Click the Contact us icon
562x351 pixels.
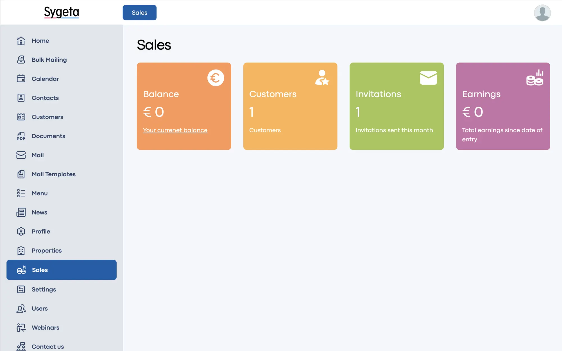tap(21, 347)
